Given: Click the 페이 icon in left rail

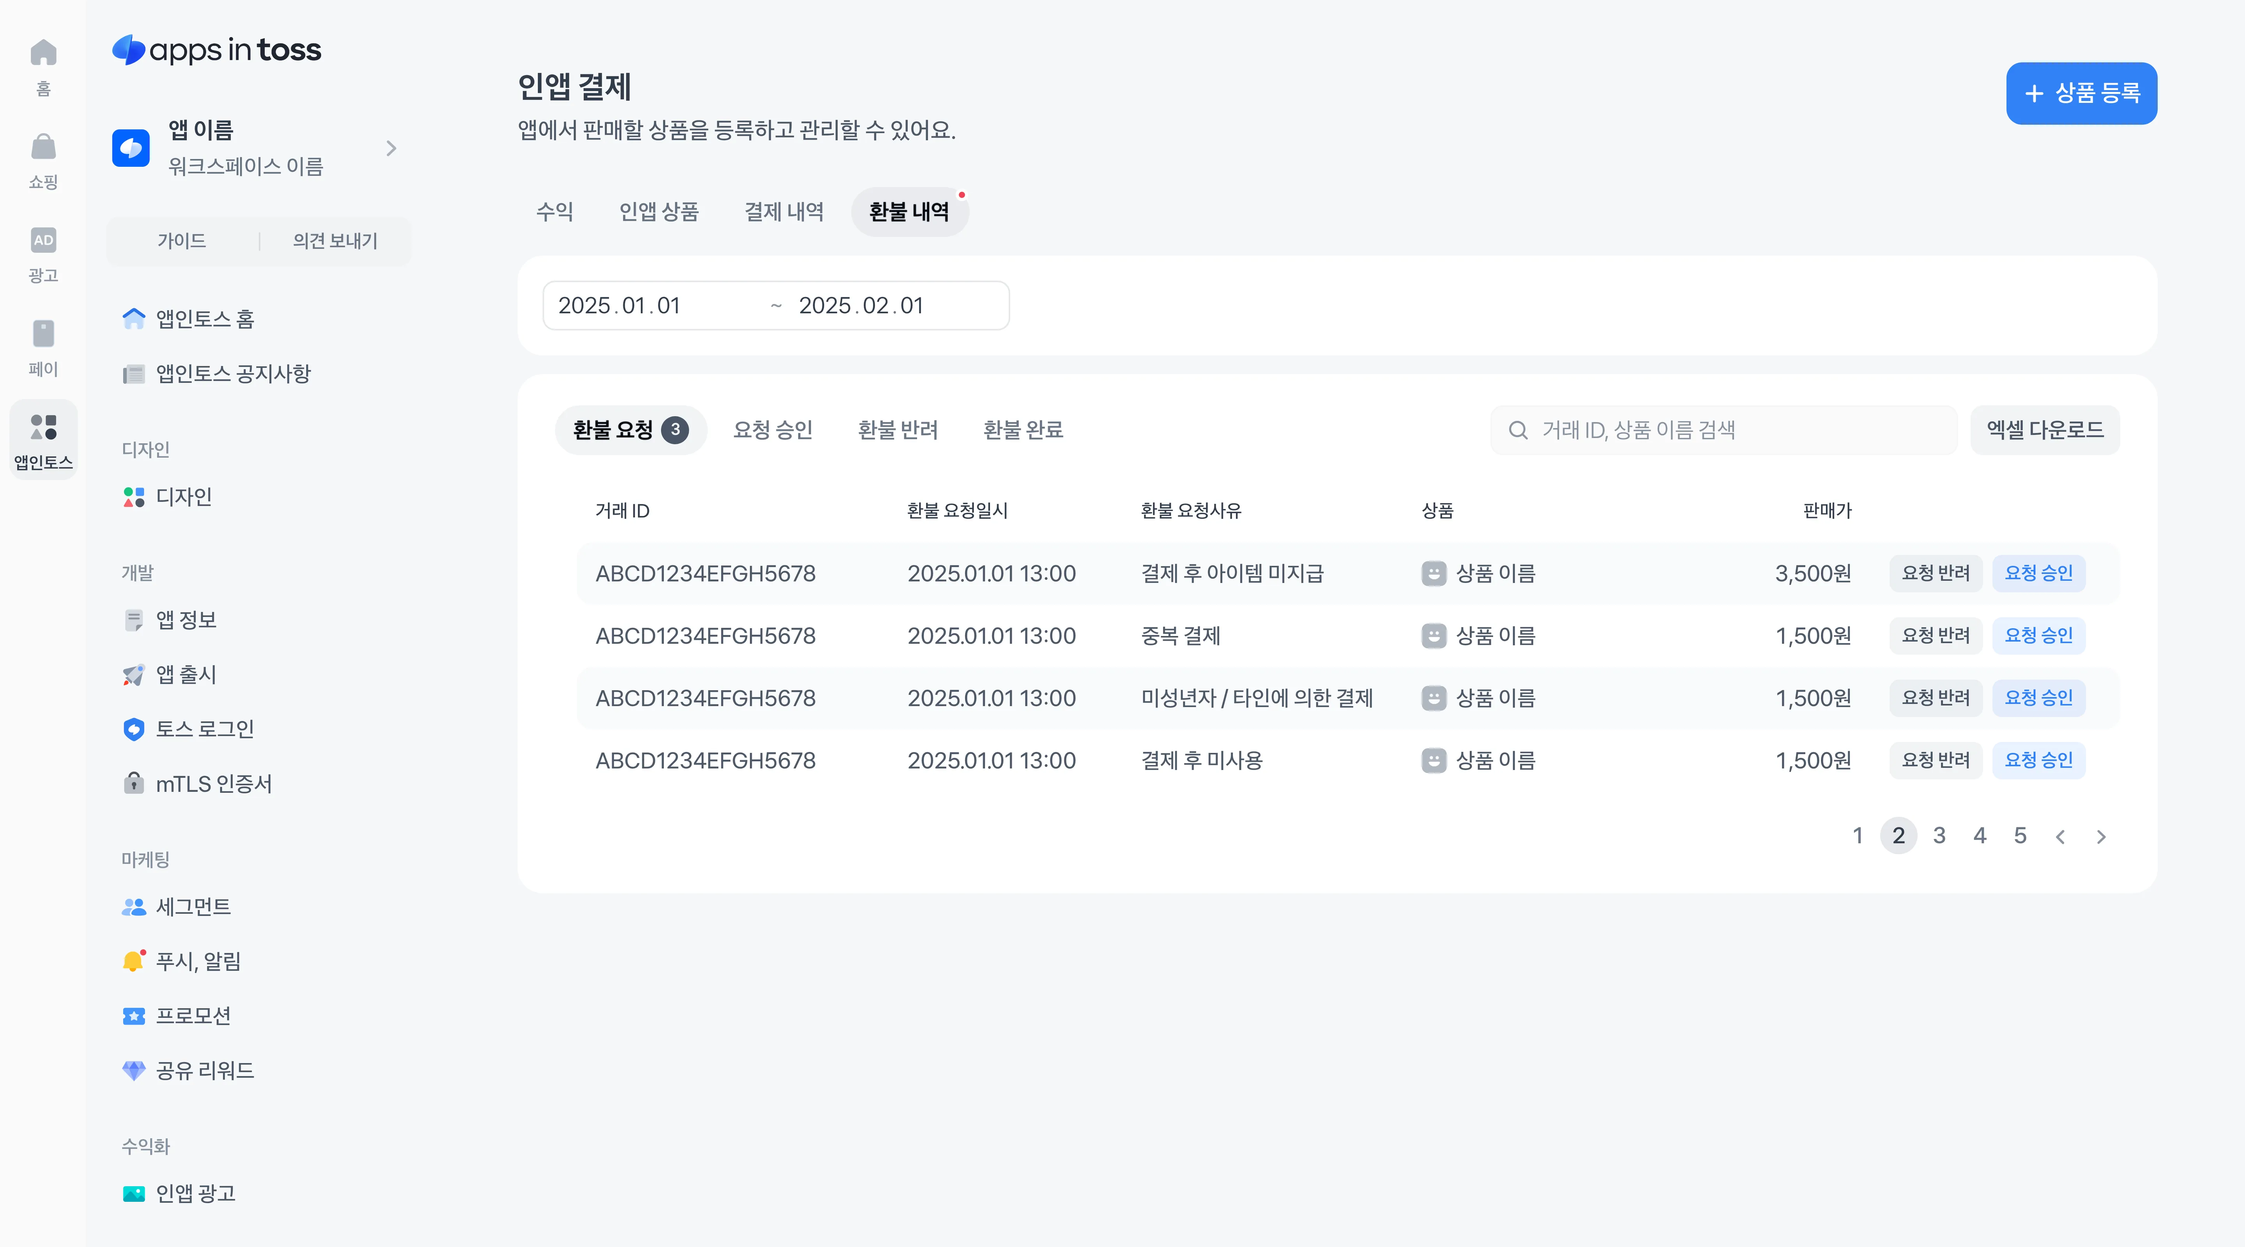Looking at the screenshot, I should (43, 334).
